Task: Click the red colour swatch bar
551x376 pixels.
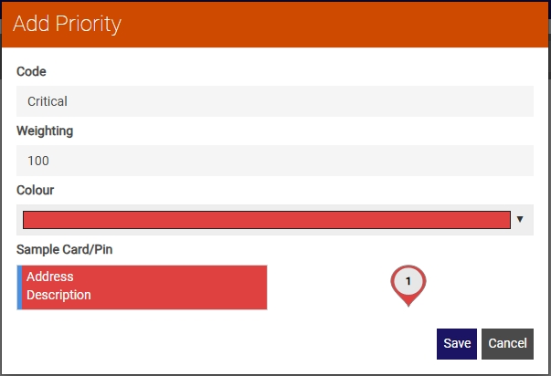Action: coord(267,220)
